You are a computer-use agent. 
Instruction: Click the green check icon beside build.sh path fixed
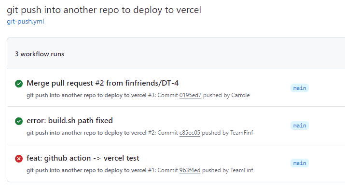click(x=19, y=121)
